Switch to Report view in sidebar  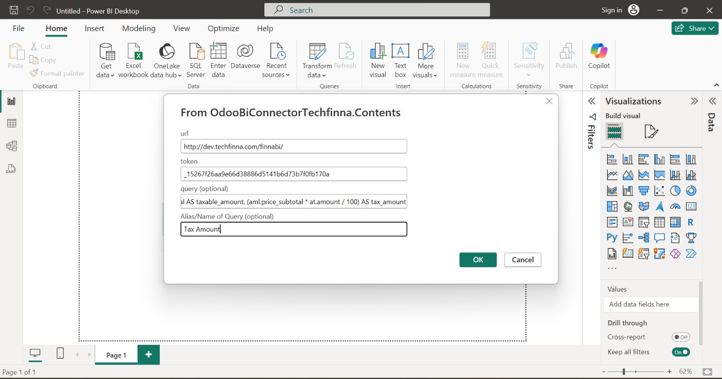[12, 101]
